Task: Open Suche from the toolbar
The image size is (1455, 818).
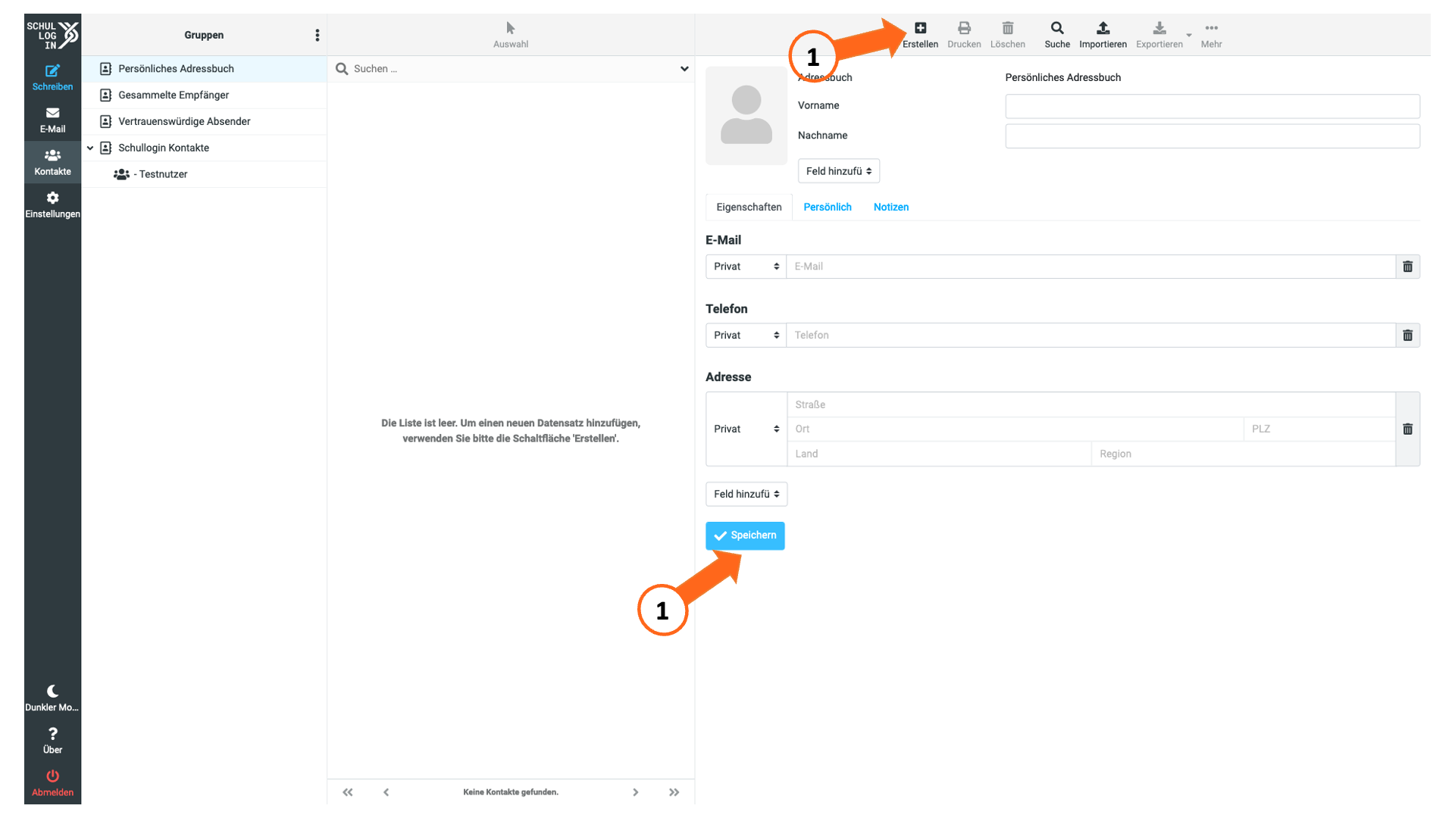Action: (1057, 35)
